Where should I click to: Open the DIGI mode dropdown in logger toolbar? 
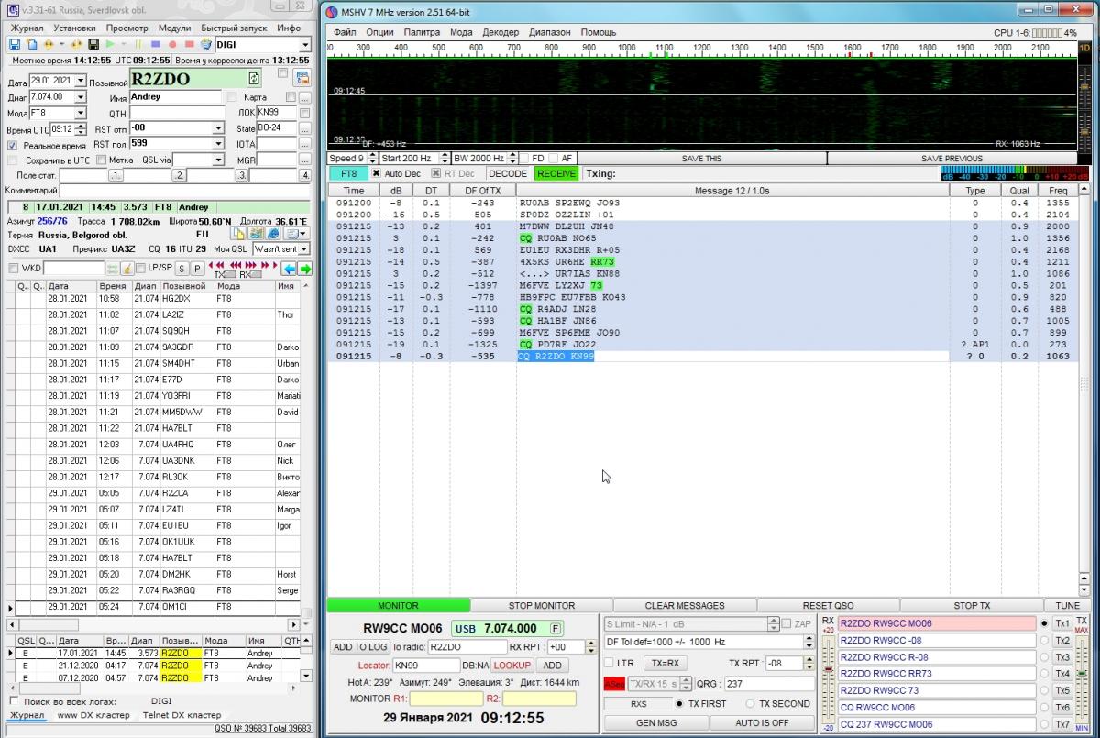click(304, 44)
